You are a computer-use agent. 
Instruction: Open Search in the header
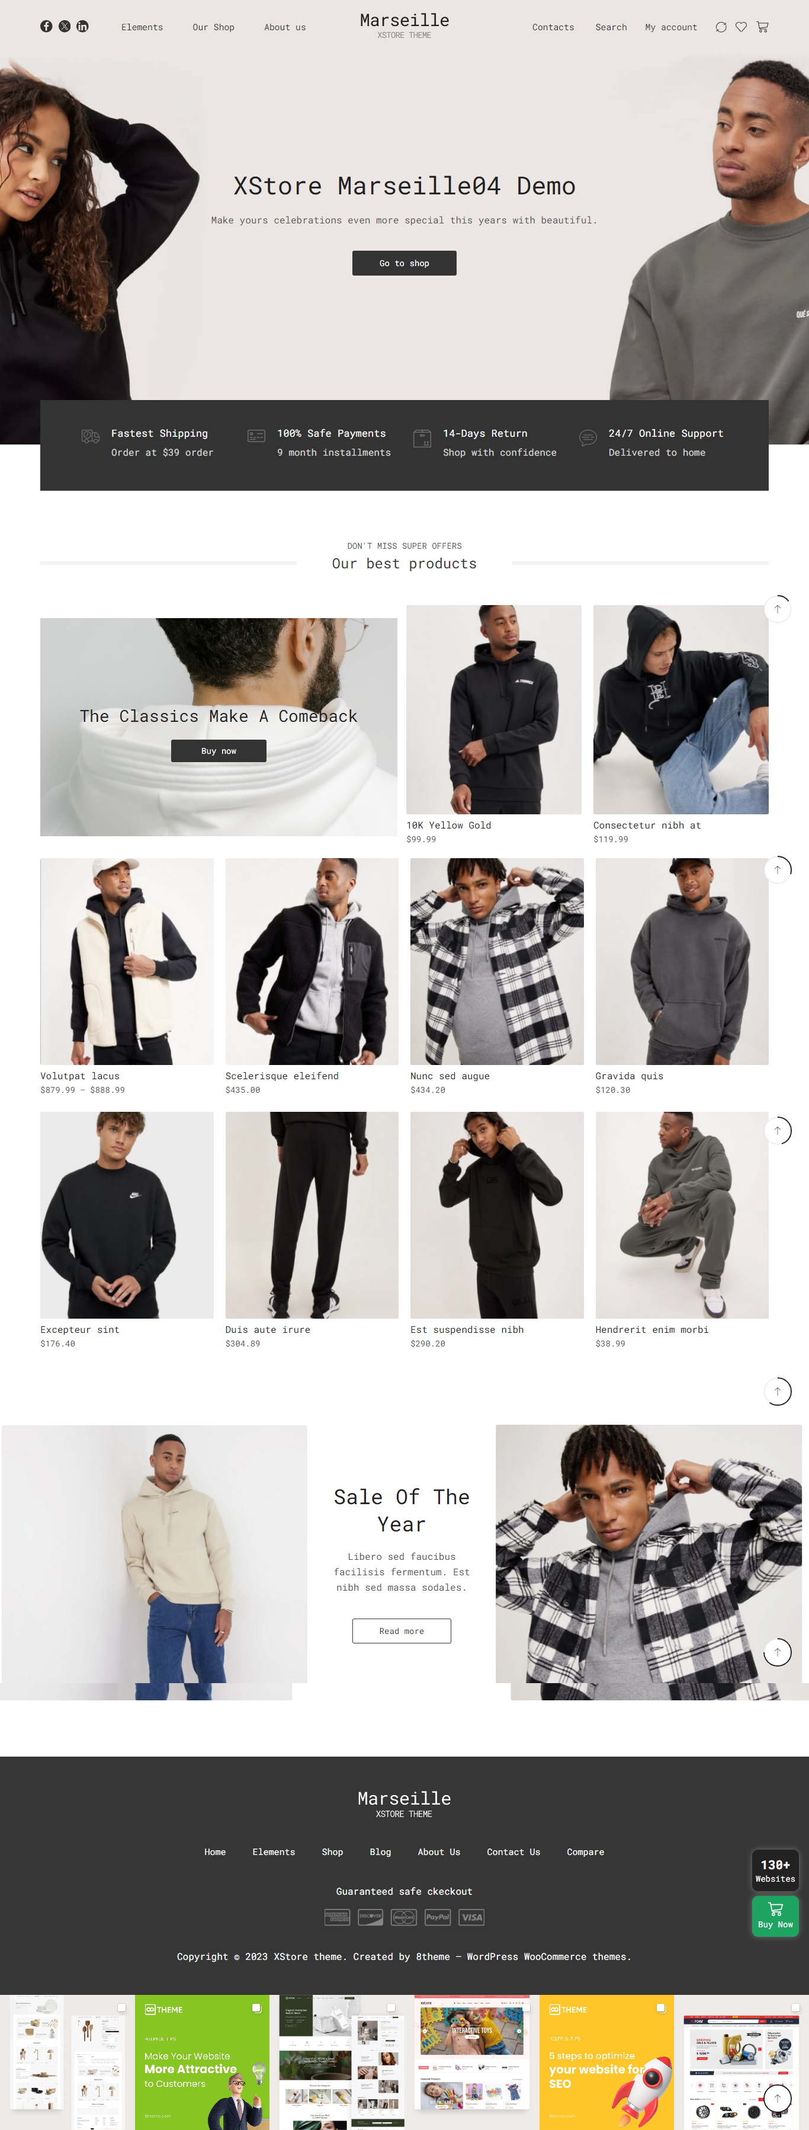pos(611,27)
